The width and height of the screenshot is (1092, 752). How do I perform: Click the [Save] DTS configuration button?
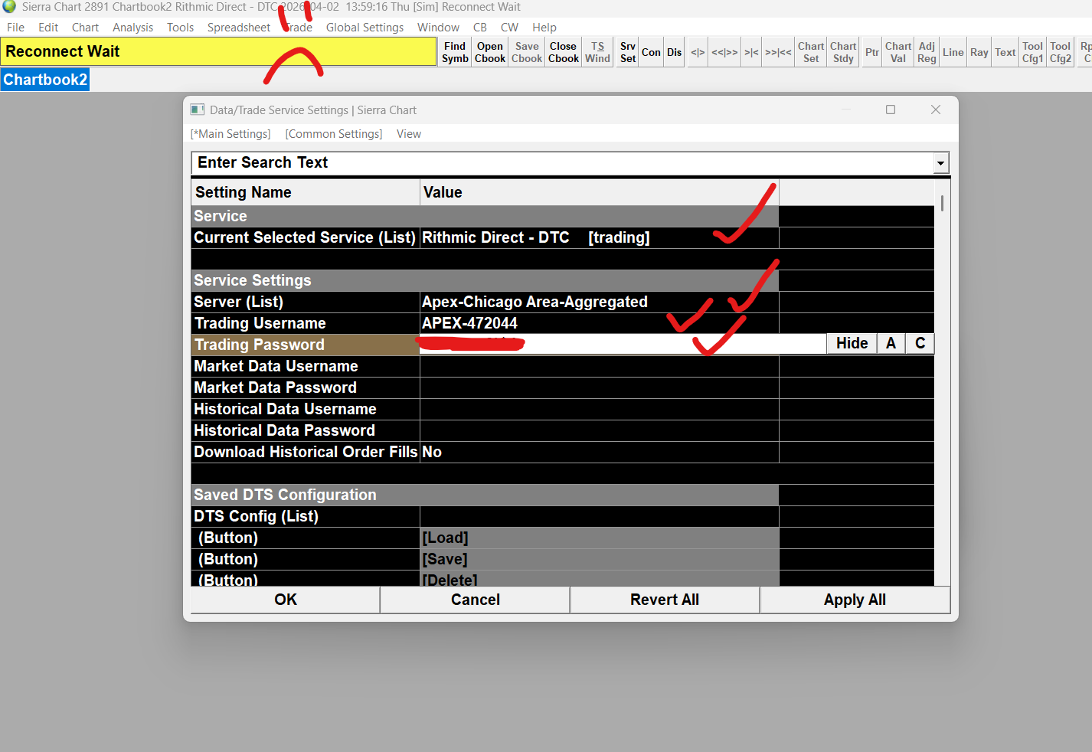599,559
